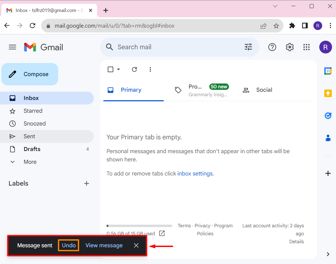
Task: Open Google Tasks side panel
Action: coord(328,116)
